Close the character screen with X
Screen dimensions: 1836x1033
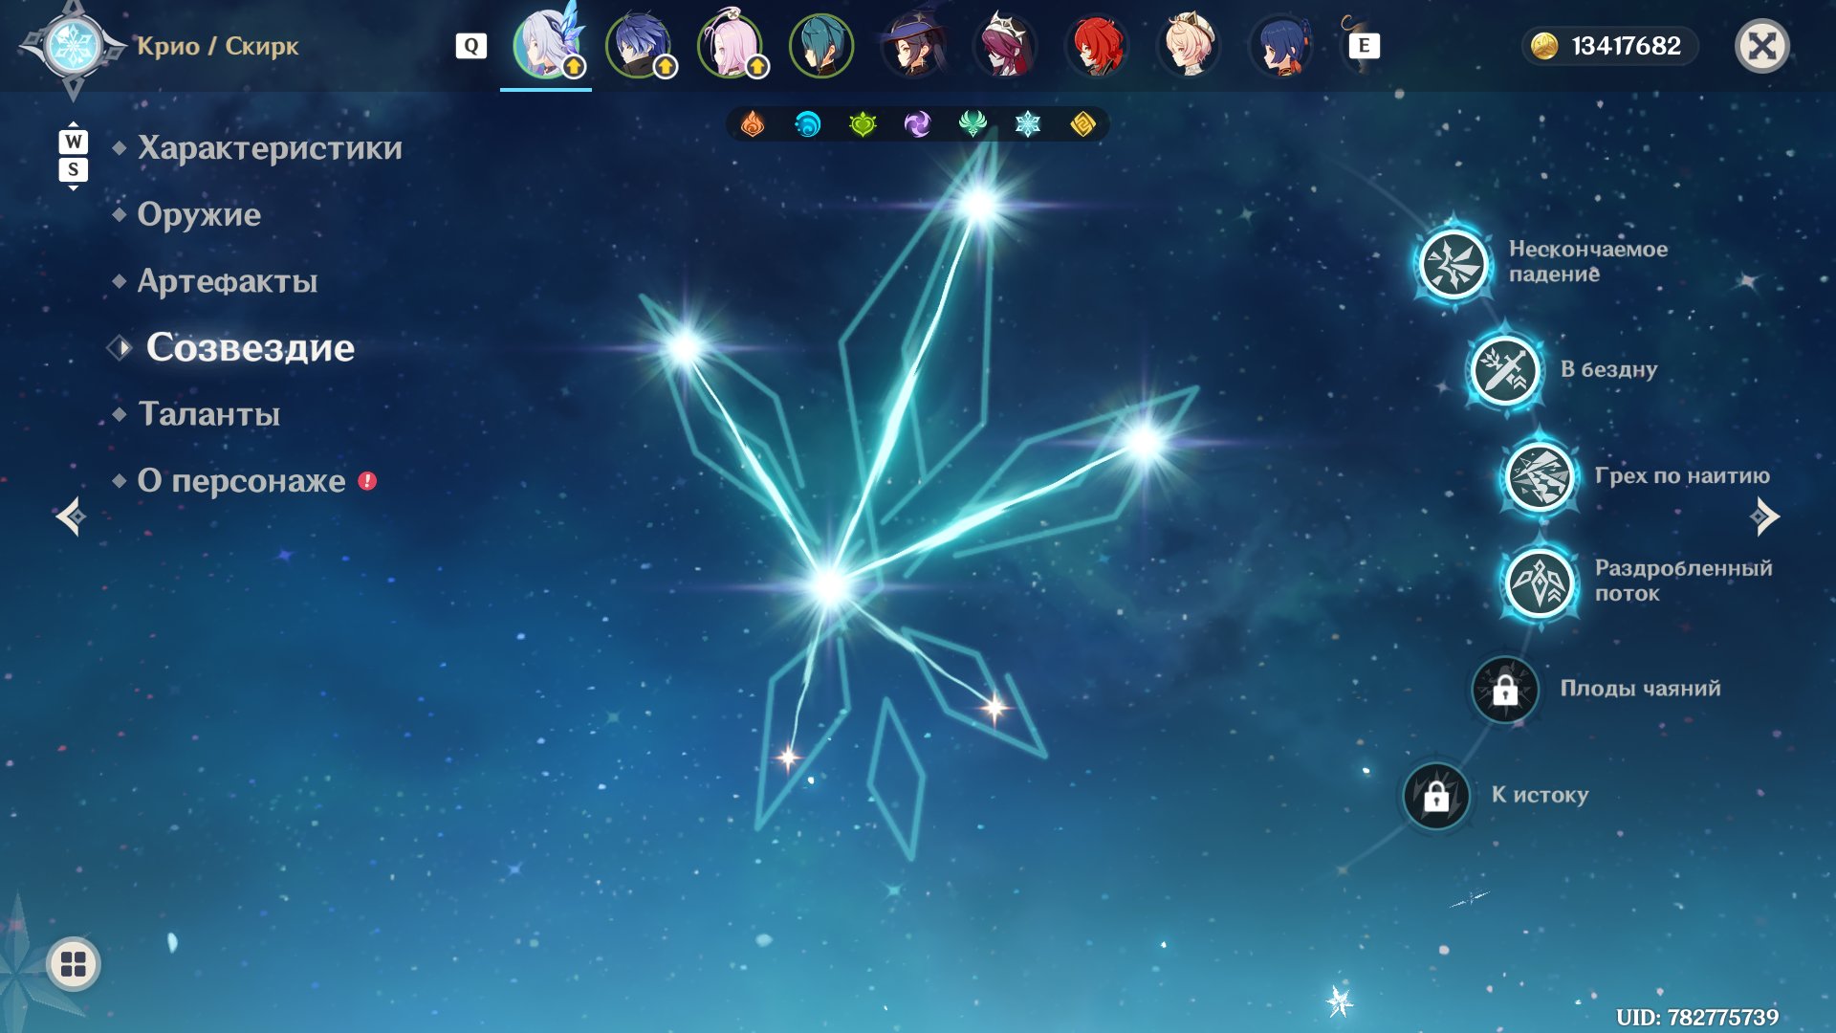tap(1762, 46)
